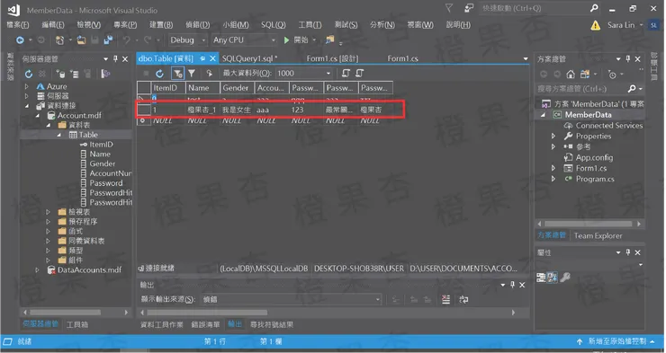Viewport: 666px width, 353px height.
Task: Open the 檔案(F) menu
Action: click(18, 25)
